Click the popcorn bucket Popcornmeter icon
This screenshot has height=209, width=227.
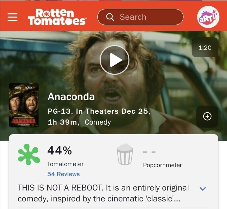coord(125,154)
